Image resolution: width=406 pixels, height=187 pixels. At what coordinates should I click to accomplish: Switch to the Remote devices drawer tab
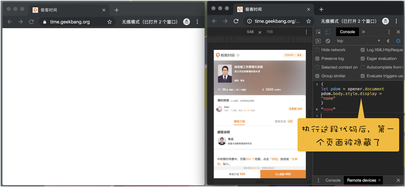[x=361, y=180]
